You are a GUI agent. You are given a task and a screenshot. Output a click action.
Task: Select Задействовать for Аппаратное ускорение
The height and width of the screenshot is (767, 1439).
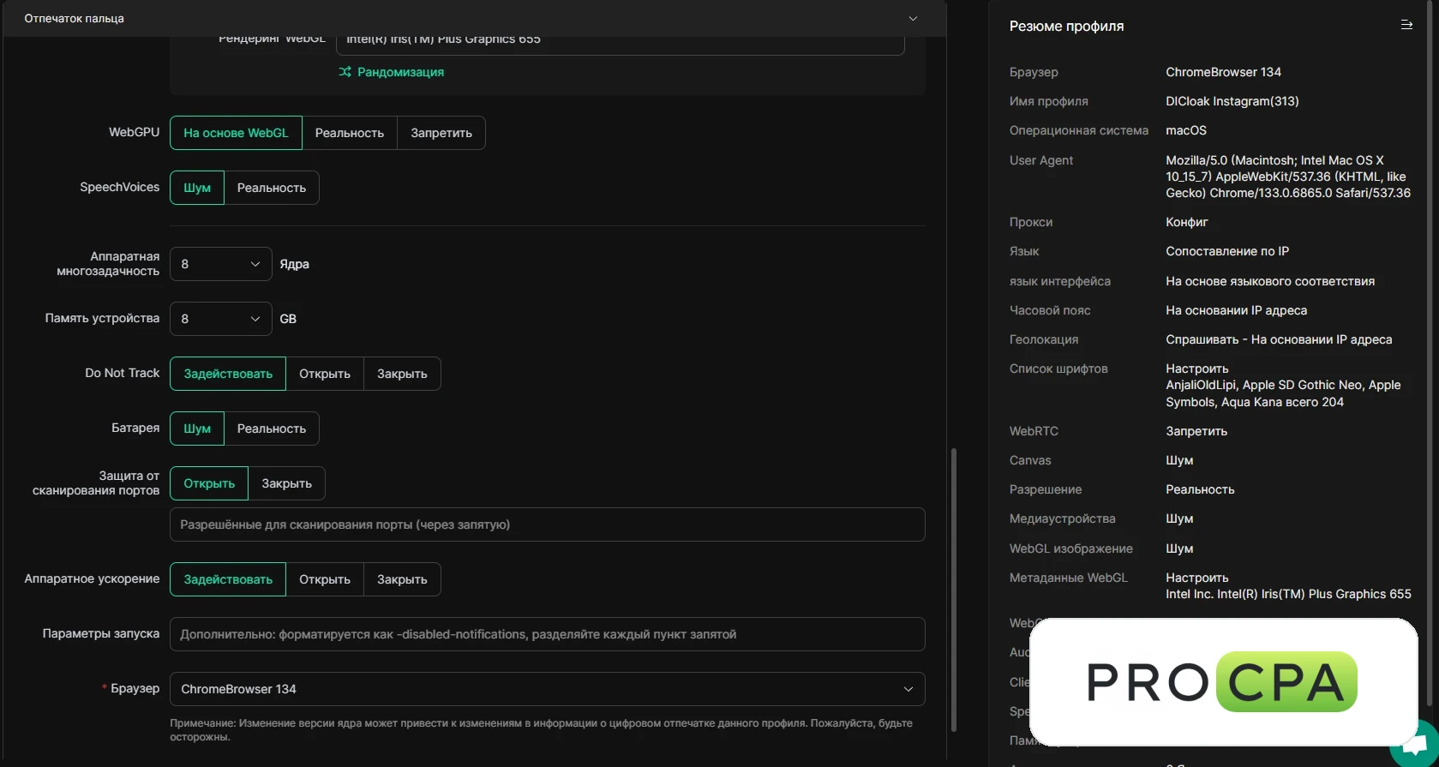pyautogui.click(x=228, y=579)
